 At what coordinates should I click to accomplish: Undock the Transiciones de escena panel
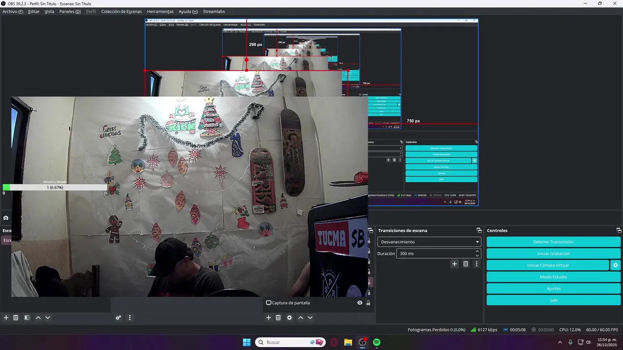click(x=479, y=230)
